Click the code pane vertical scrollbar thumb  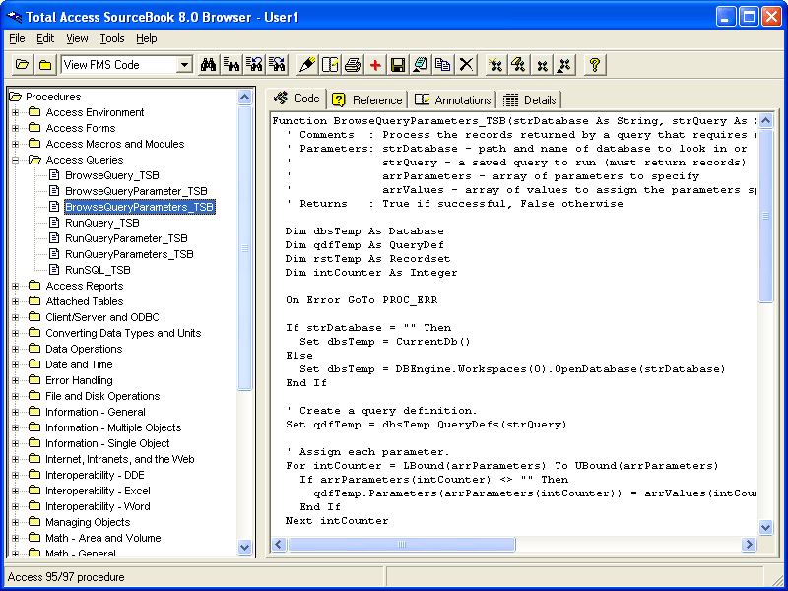coord(765,216)
